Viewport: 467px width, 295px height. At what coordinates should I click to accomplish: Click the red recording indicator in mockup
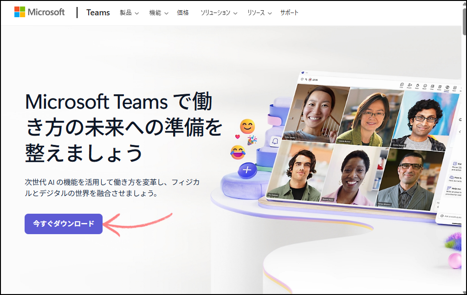click(310, 79)
